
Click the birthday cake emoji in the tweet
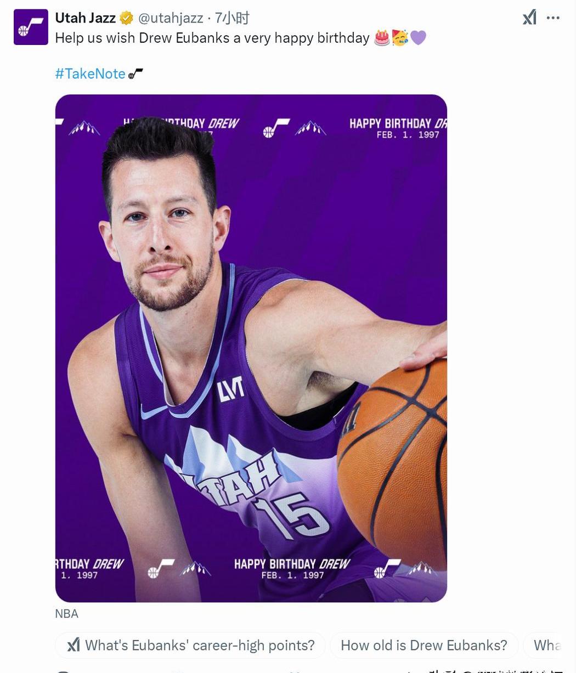pyautogui.click(x=381, y=38)
